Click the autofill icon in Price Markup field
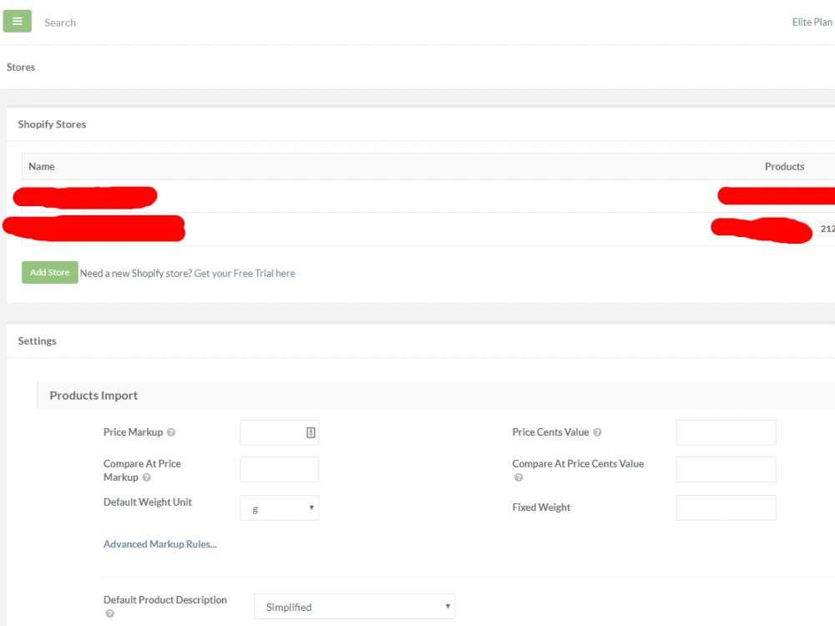The image size is (835, 626). tap(311, 432)
